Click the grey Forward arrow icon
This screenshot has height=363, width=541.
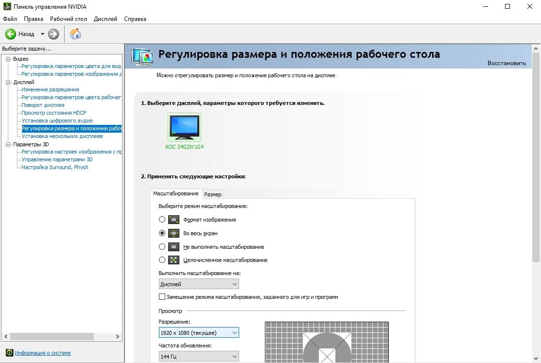tap(53, 34)
